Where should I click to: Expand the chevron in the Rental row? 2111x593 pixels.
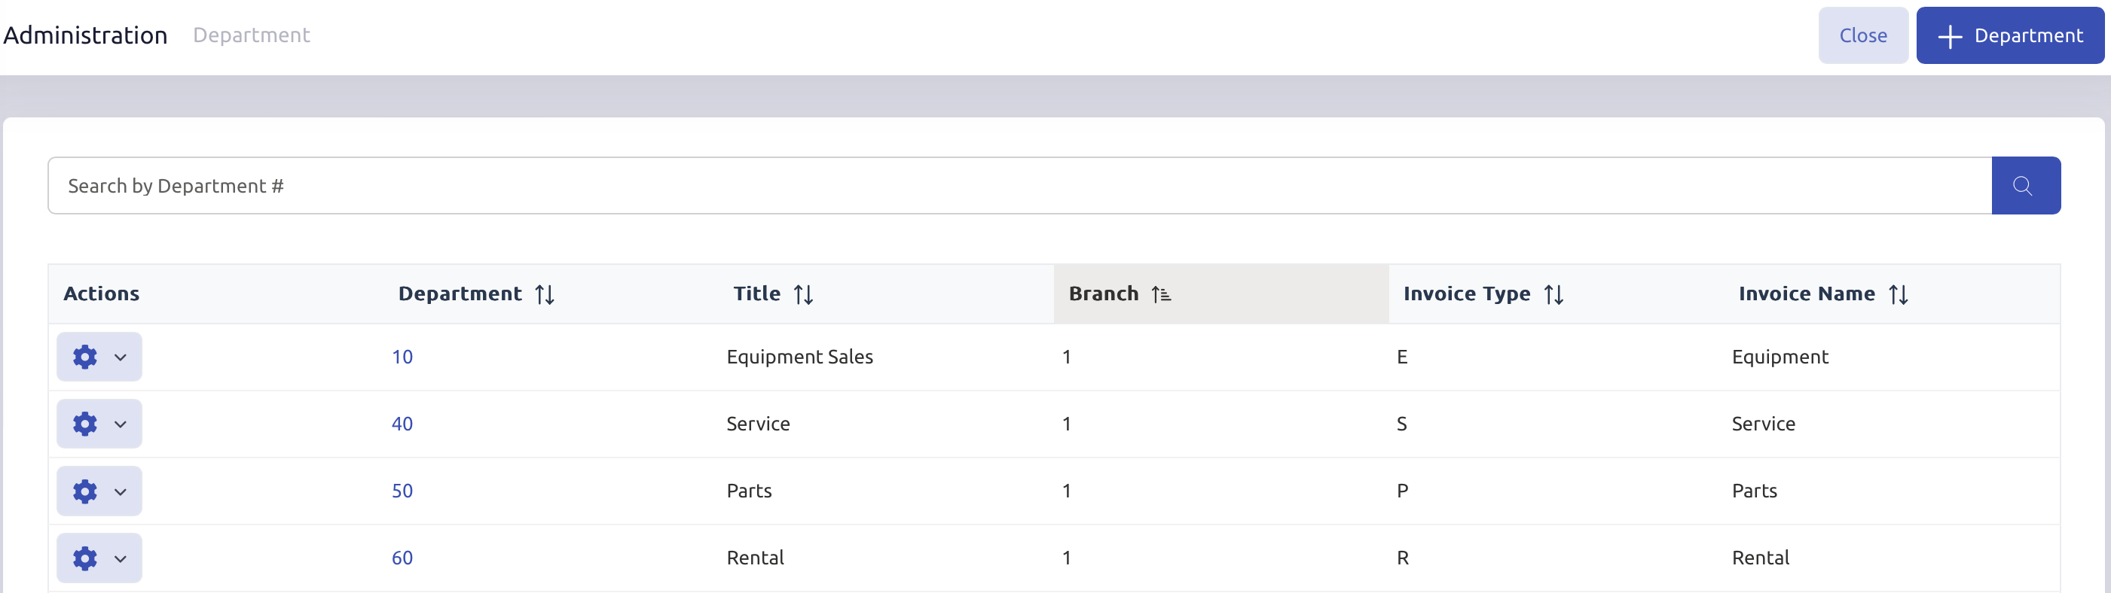pyautogui.click(x=121, y=558)
